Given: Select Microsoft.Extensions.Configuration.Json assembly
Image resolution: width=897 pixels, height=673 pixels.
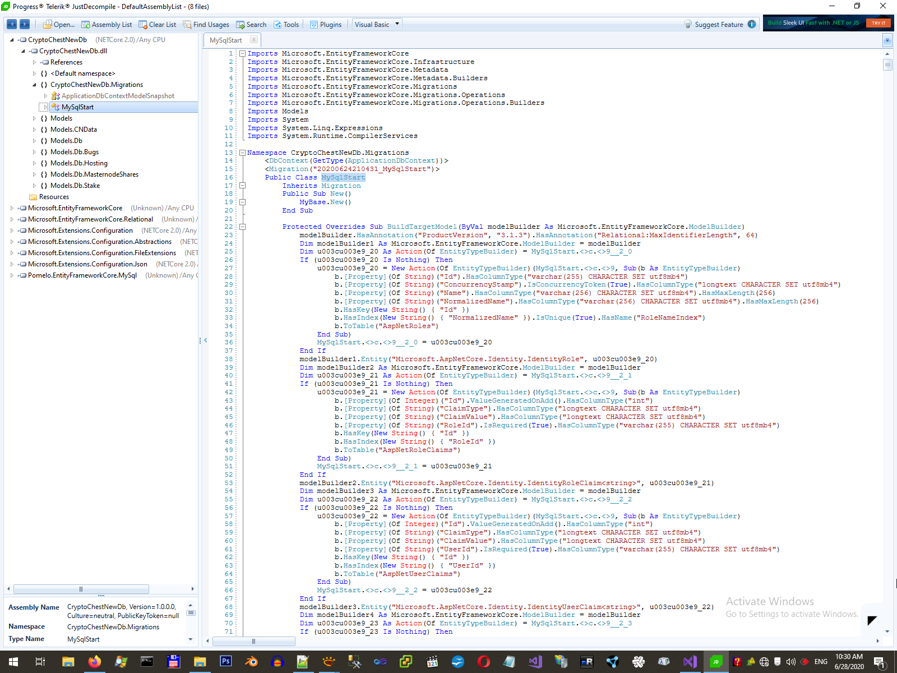Looking at the screenshot, I should [x=87, y=264].
